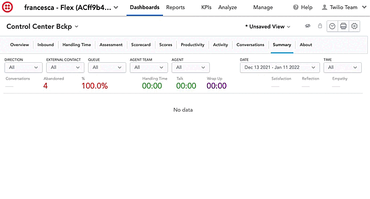
Task: Click the No data message
Action: pos(183,110)
